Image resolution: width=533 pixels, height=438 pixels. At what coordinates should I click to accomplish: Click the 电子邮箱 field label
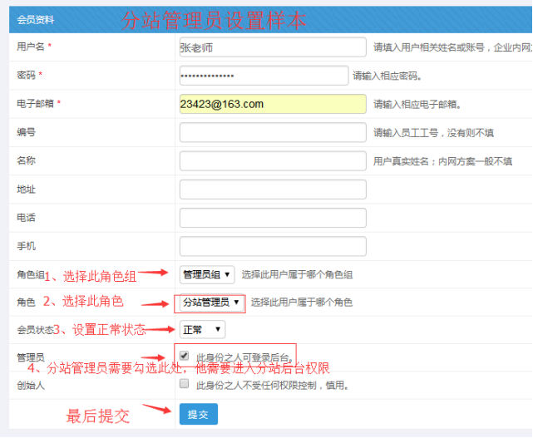point(35,104)
